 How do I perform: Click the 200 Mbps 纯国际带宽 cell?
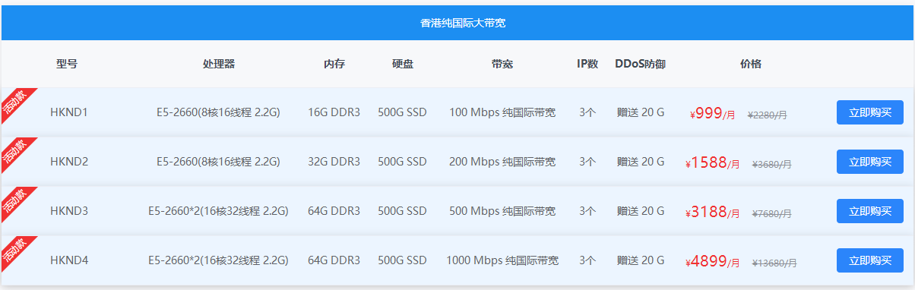(502, 162)
